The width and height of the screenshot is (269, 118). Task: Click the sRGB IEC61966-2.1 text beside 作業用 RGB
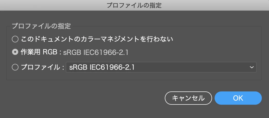click(x=96, y=52)
